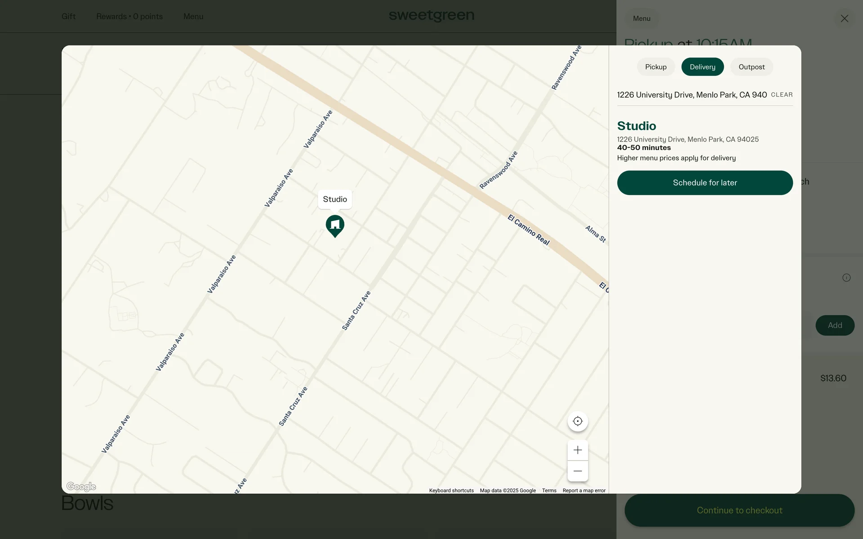Select the Delivery order type

[x=702, y=67]
